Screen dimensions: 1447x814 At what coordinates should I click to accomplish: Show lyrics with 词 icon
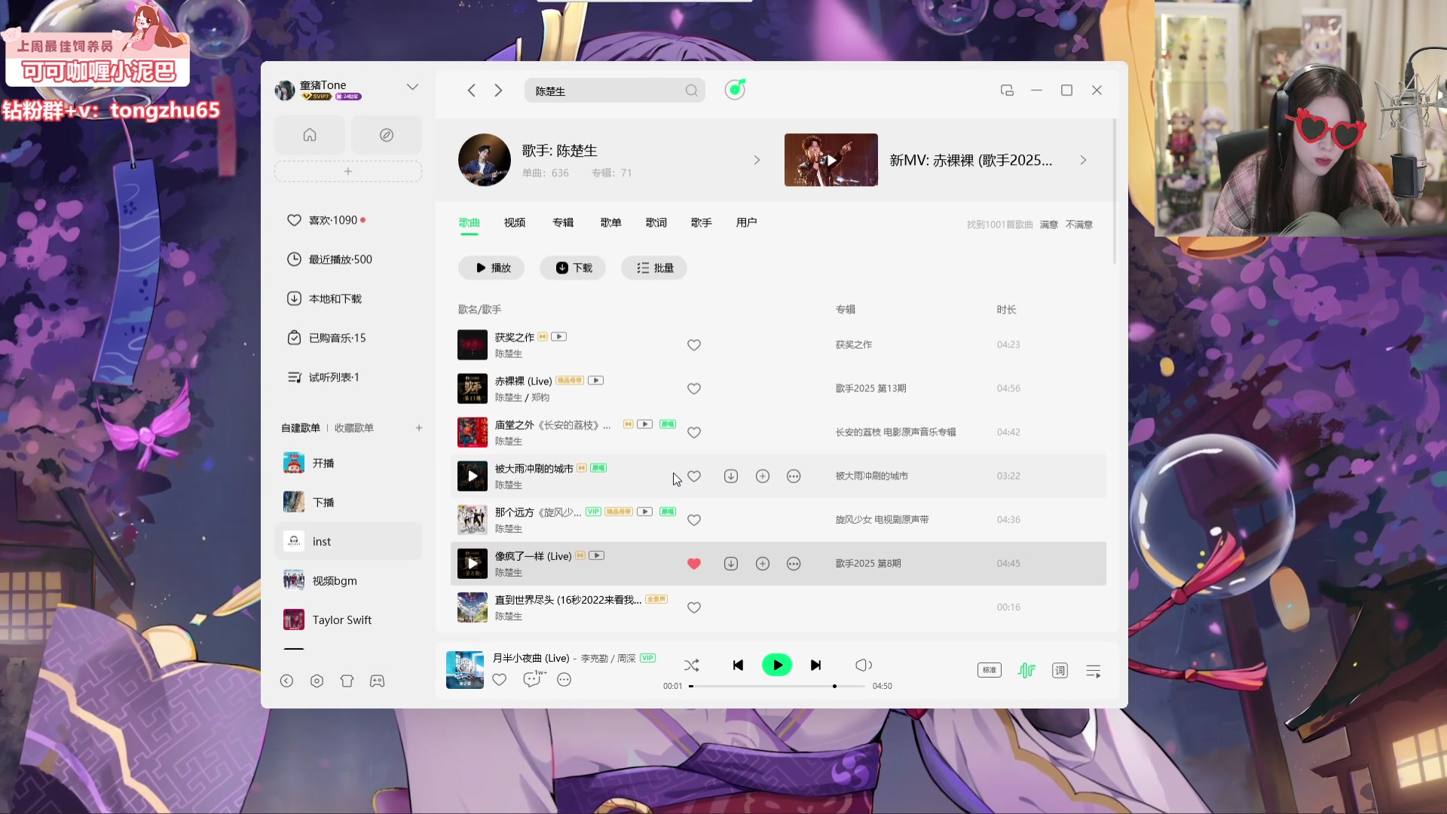click(1060, 670)
